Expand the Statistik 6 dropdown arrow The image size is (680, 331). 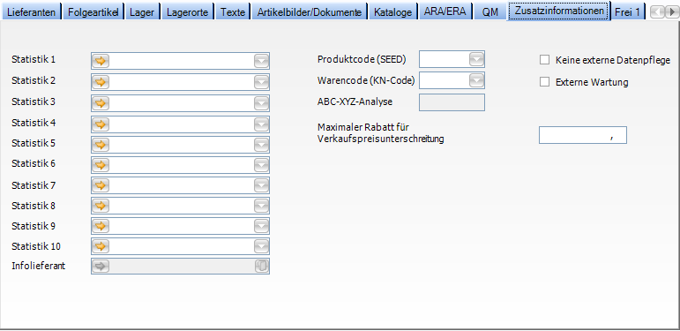coord(261,165)
